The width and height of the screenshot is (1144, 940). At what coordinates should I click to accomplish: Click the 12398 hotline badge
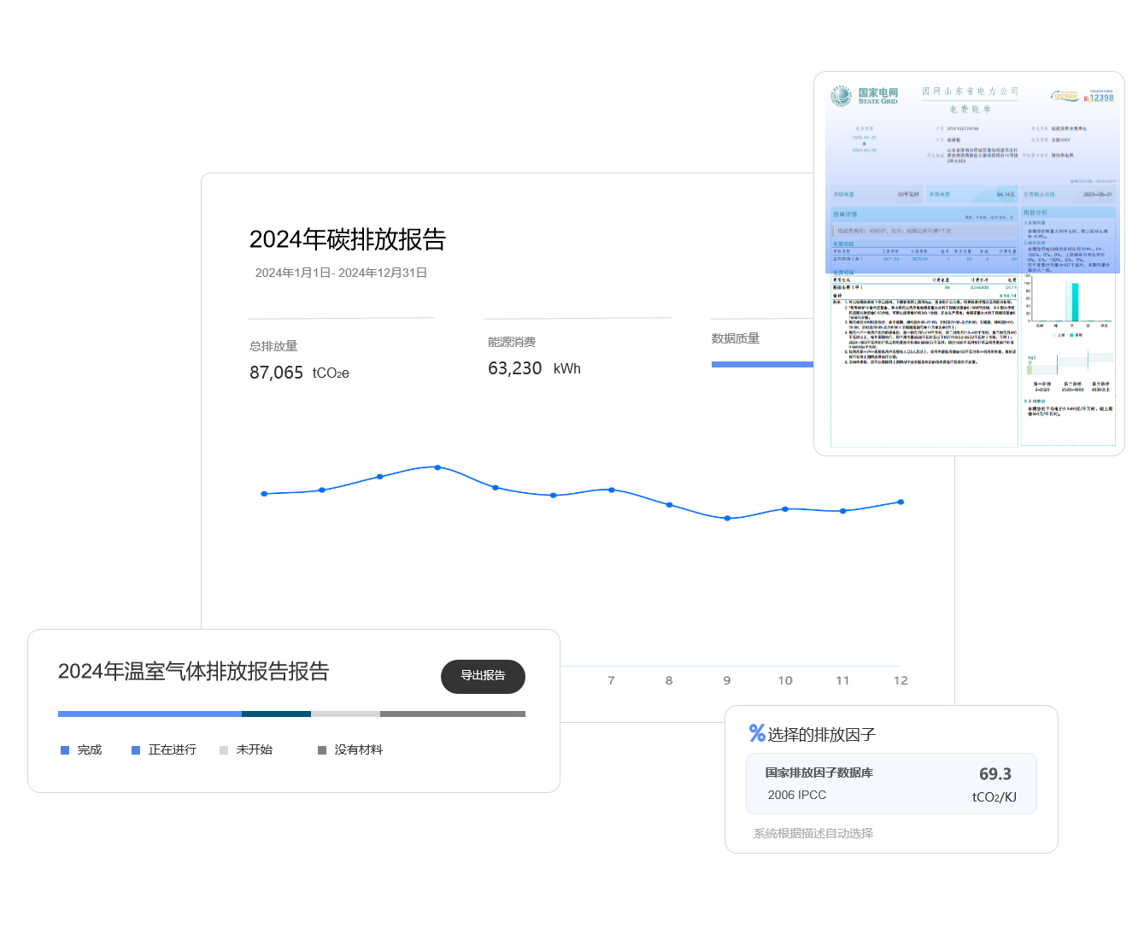pyautogui.click(x=1099, y=97)
